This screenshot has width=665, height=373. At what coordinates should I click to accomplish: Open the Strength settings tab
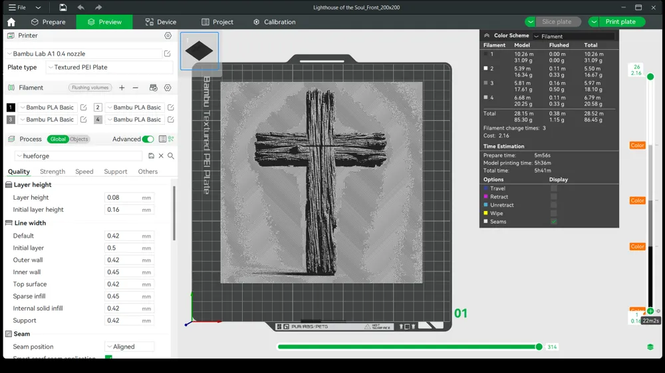point(53,171)
